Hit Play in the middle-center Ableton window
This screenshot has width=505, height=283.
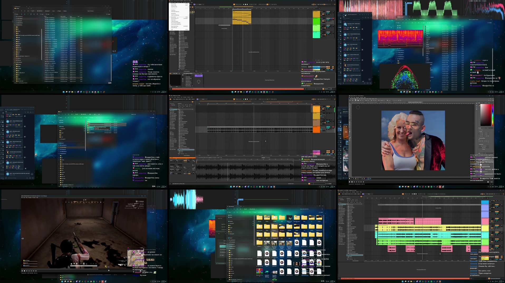(x=243, y=99)
